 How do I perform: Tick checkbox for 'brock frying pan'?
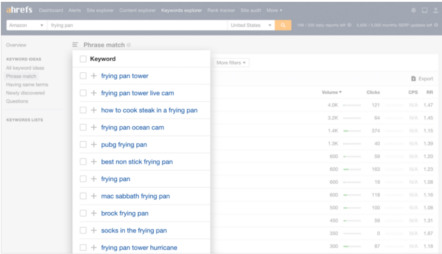(83, 213)
